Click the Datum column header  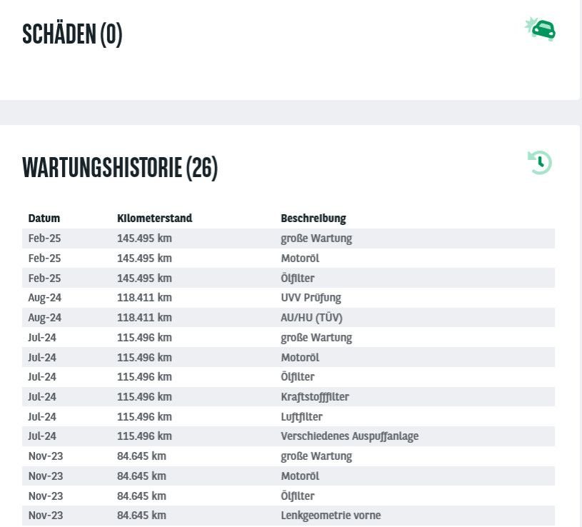coord(44,219)
